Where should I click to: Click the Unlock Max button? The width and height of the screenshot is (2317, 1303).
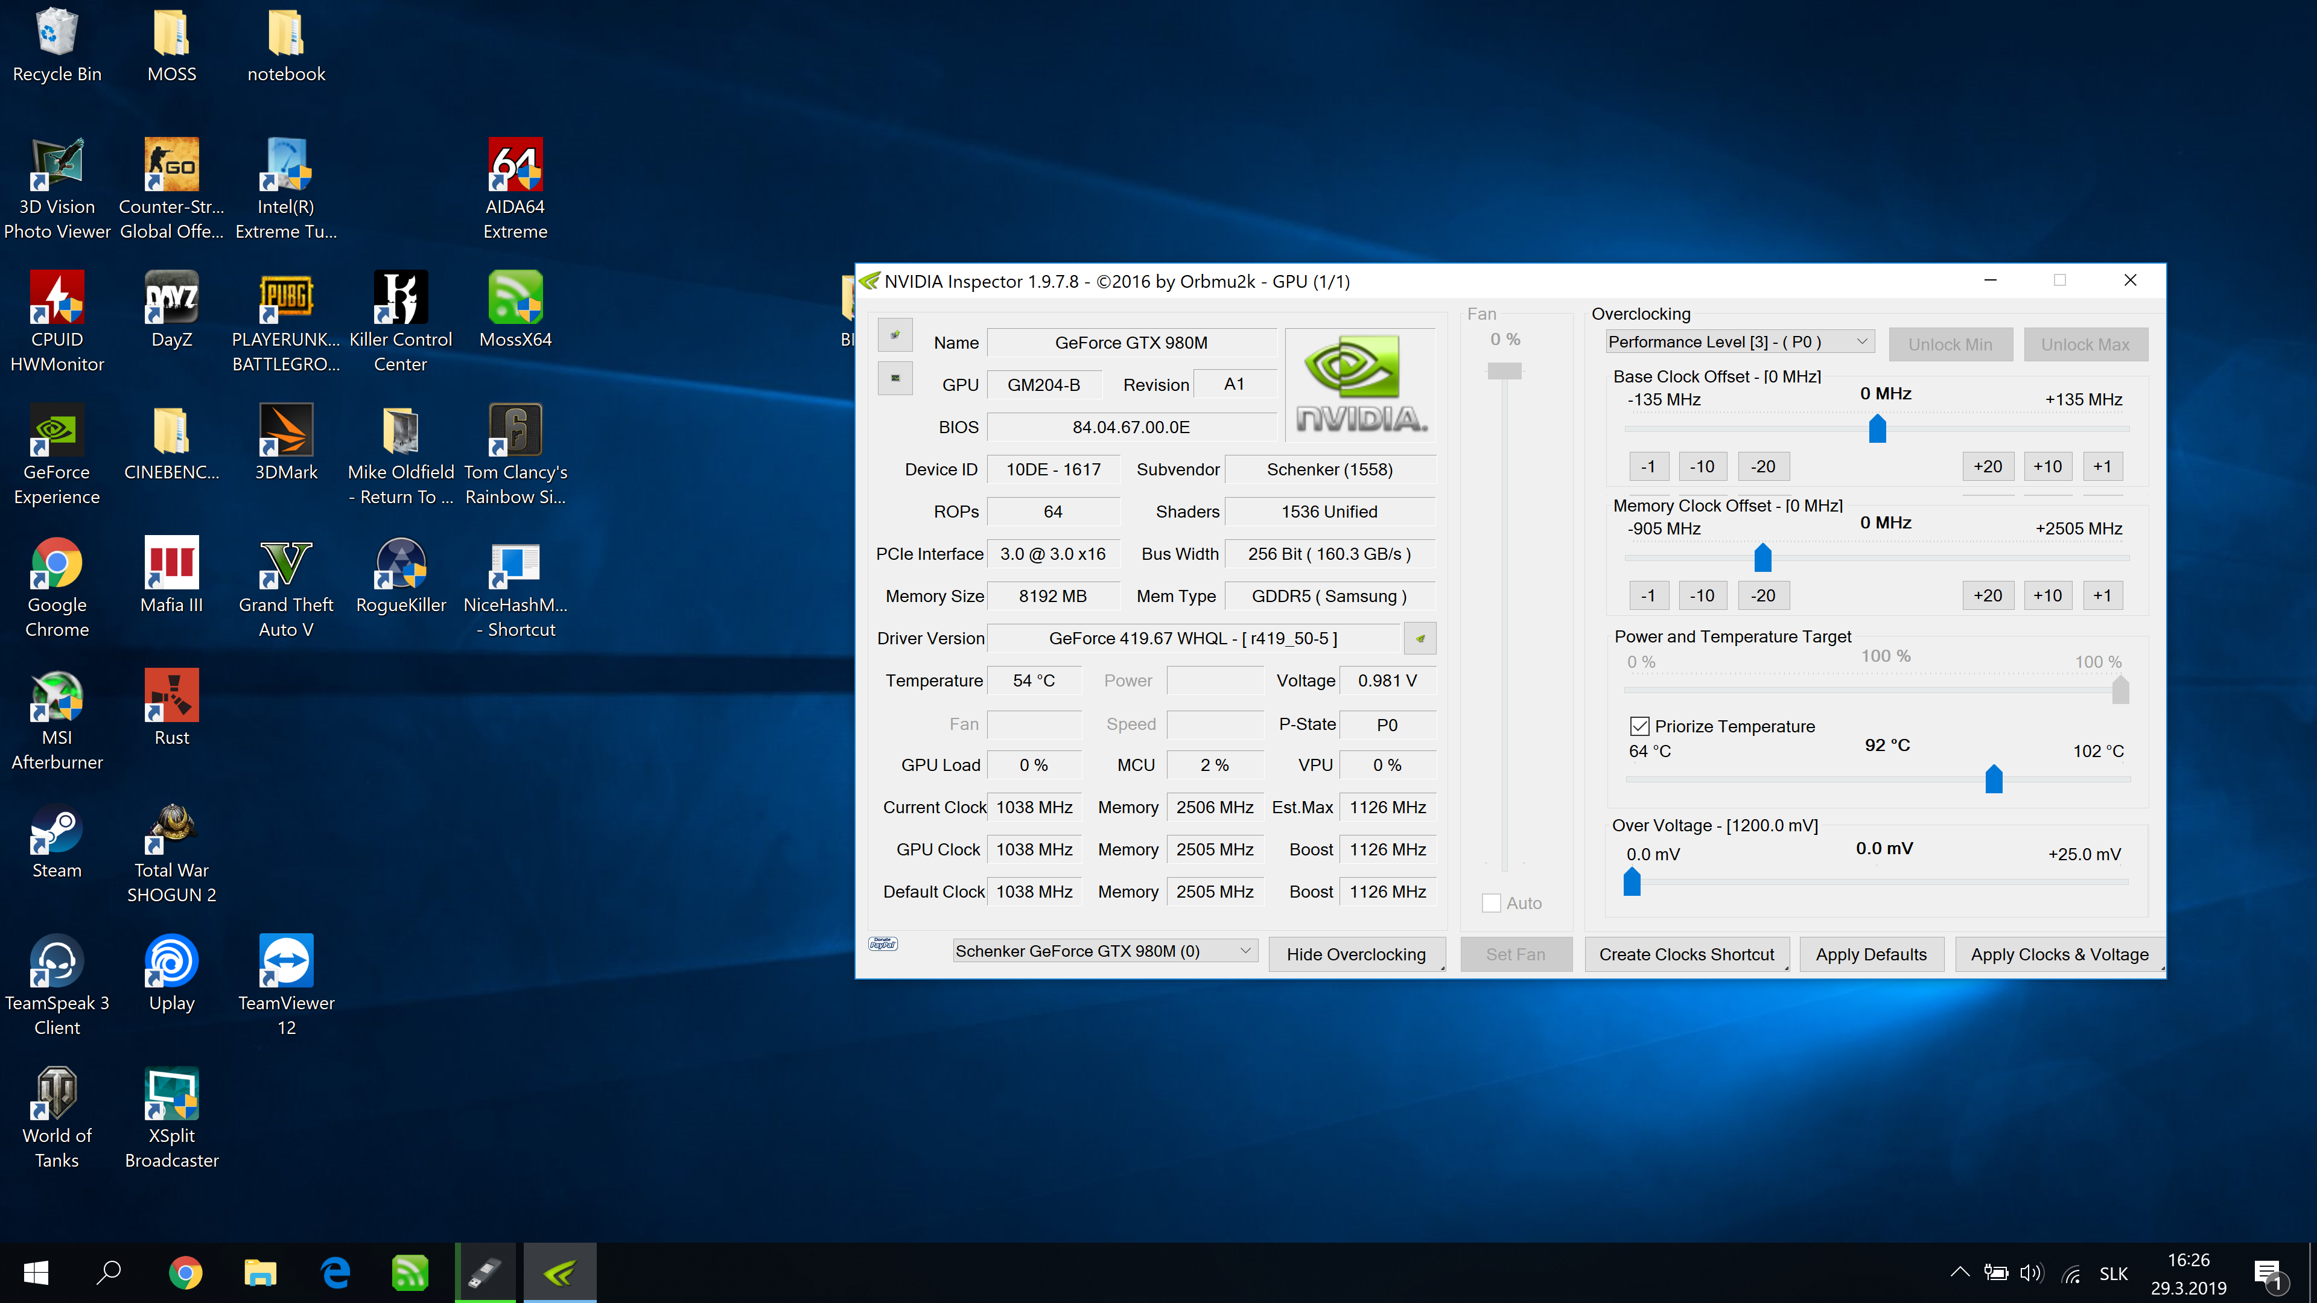coord(2085,344)
